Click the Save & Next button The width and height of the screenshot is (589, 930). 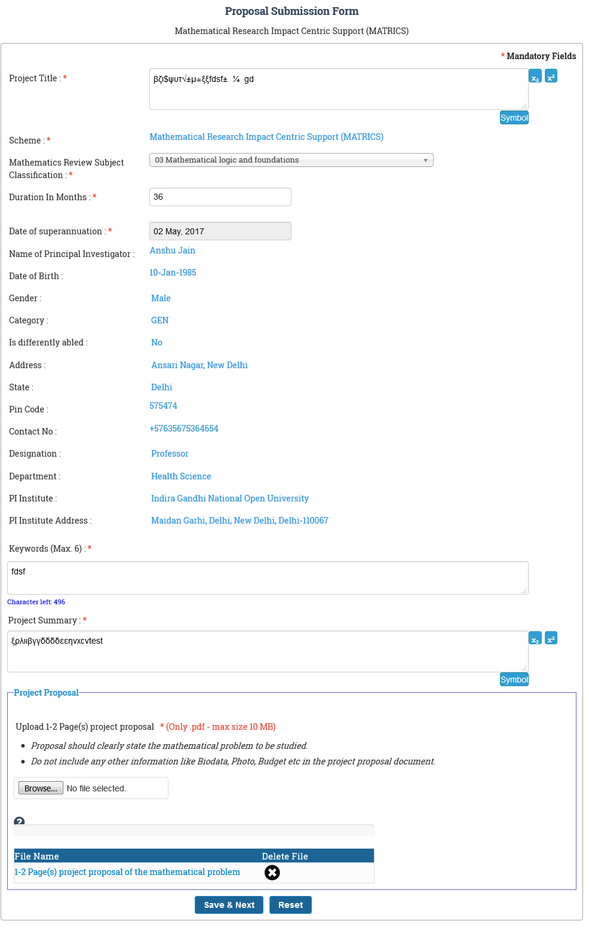(229, 905)
